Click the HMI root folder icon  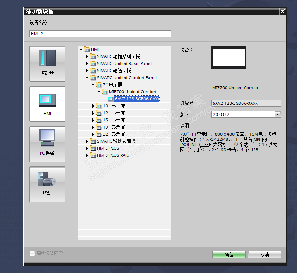click(87, 49)
